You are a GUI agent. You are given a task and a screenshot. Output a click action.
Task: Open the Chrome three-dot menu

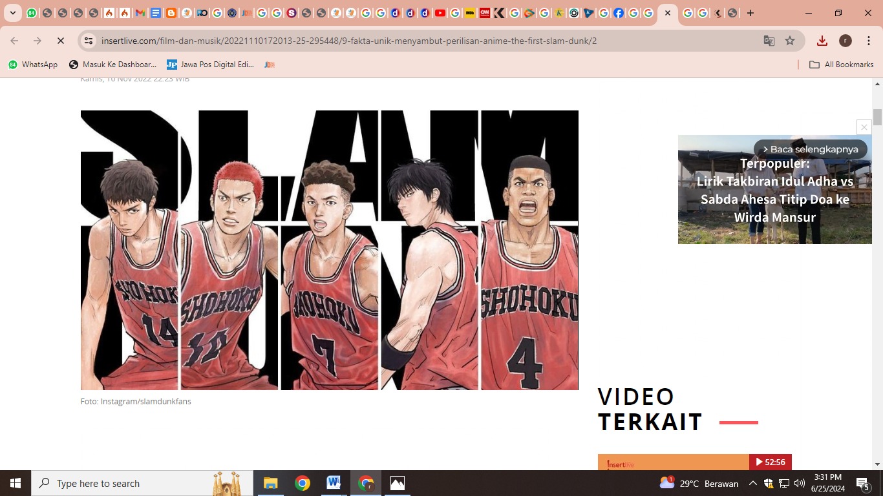[x=867, y=41]
